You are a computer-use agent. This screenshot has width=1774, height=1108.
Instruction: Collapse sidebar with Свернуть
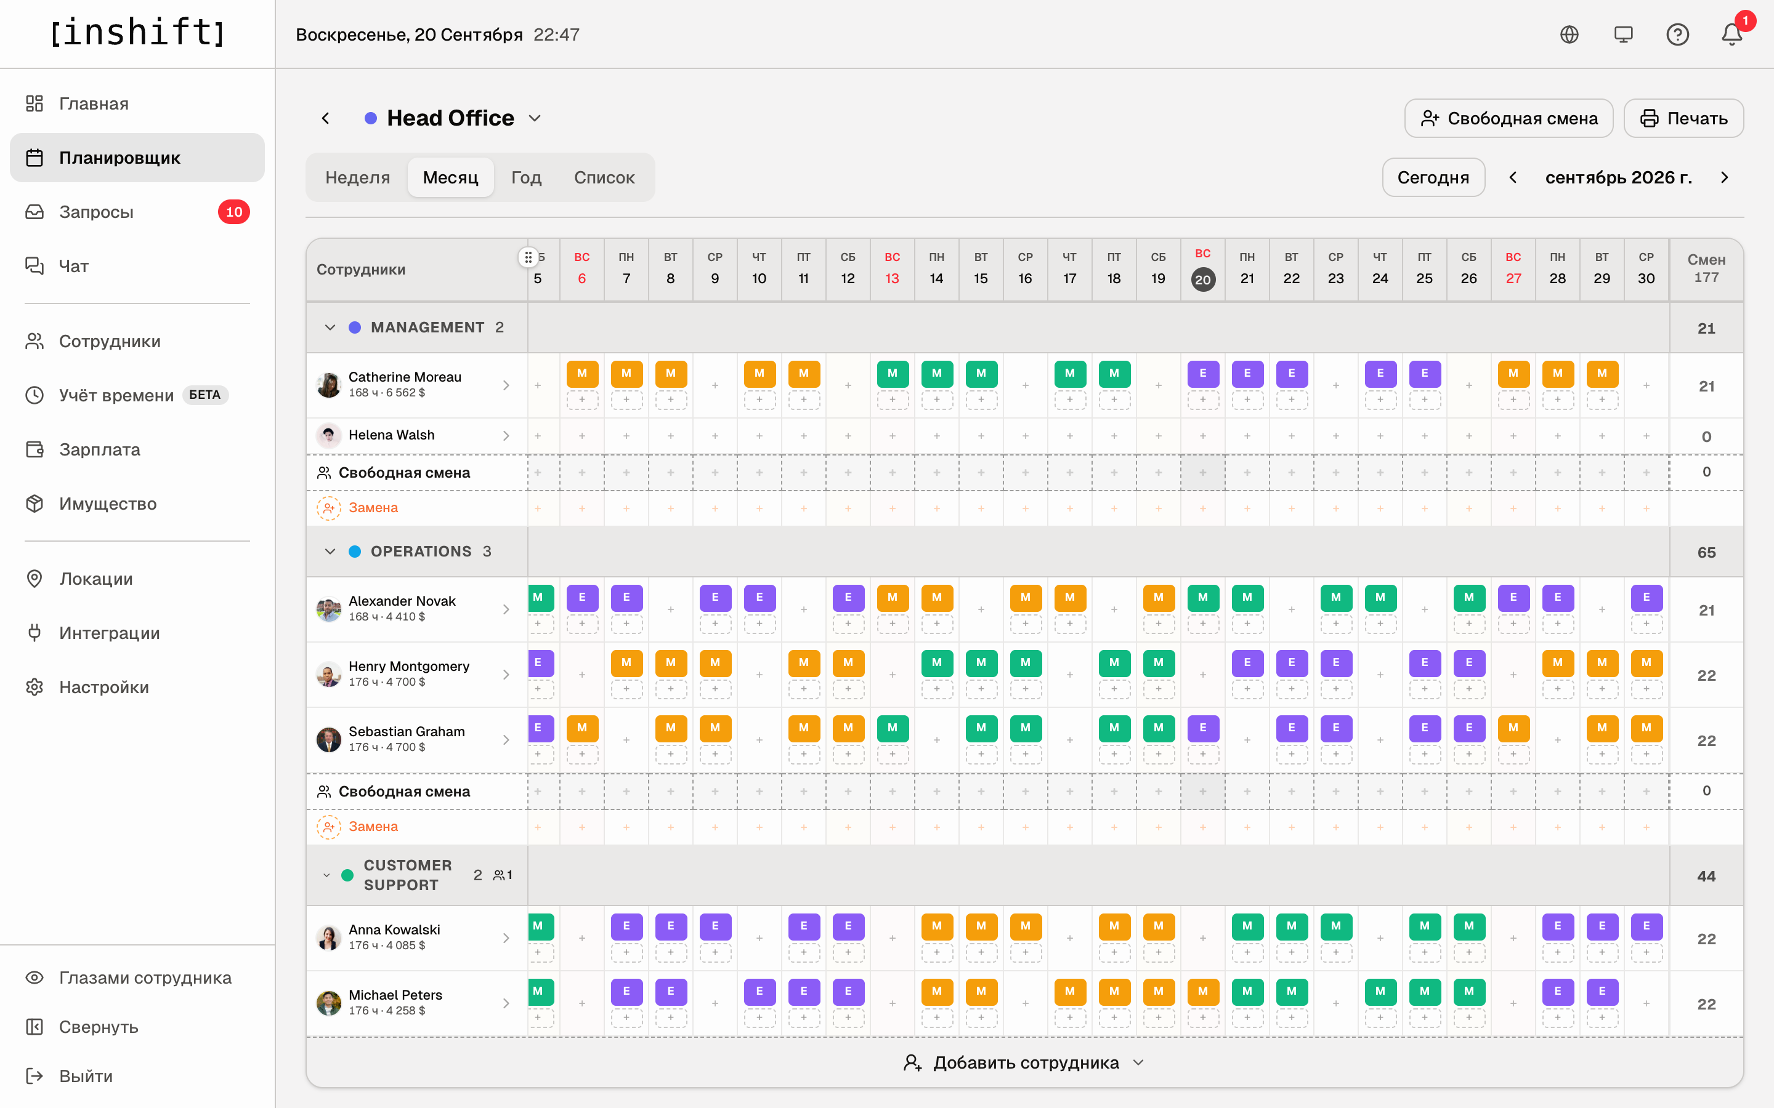pos(137,1027)
